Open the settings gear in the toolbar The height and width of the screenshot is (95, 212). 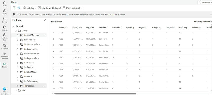(19, 8)
